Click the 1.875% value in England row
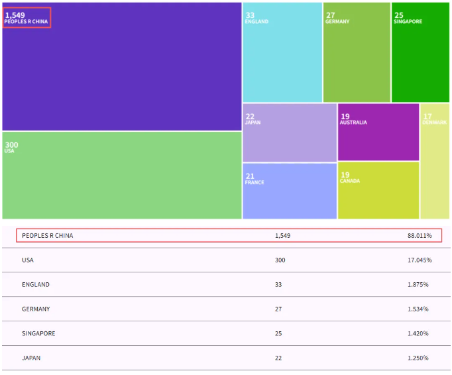The width and height of the screenshot is (452, 375). pos(418,285)
